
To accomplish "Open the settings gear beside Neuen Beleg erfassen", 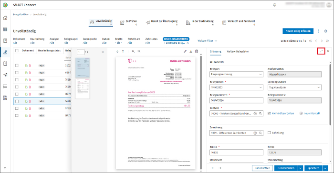I will [x=326, y=31].
